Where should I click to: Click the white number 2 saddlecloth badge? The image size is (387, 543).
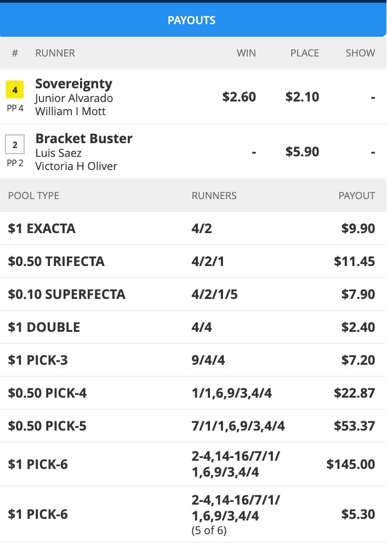click(x=15, y=144)
